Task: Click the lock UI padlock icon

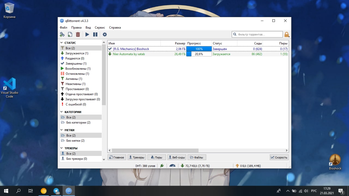Action: point(287,35)
